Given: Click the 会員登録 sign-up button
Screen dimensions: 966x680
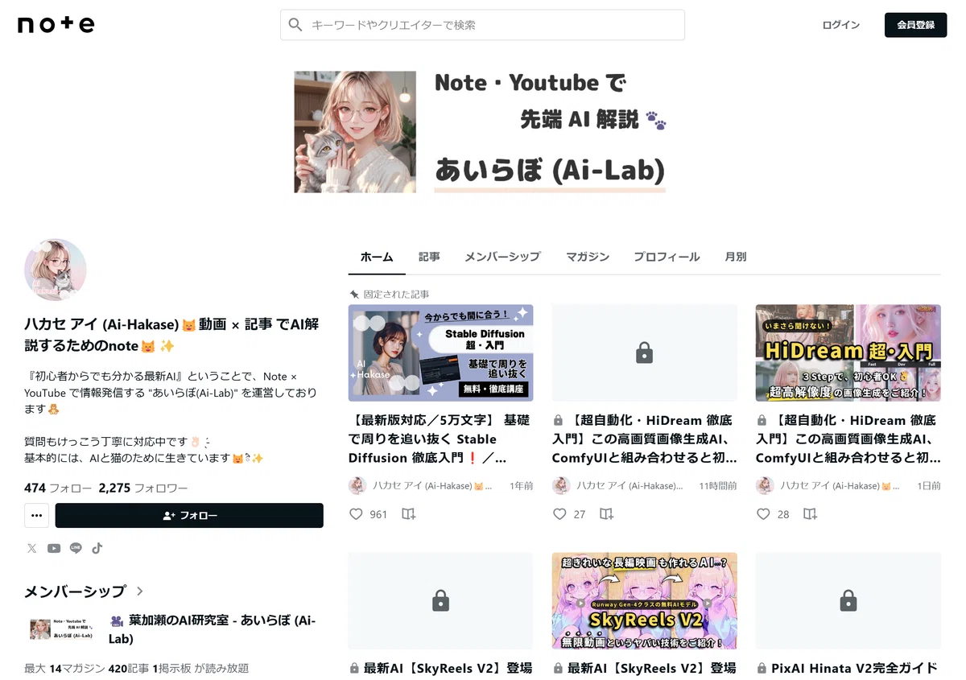Looking at the screenshot, I should [x=916, y=25].
